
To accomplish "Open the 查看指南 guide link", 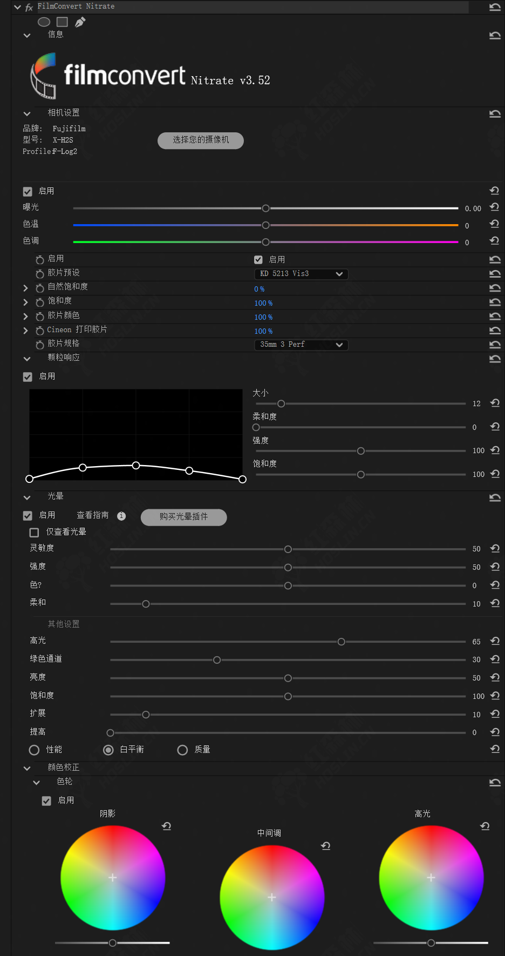I will pos(93,515).
